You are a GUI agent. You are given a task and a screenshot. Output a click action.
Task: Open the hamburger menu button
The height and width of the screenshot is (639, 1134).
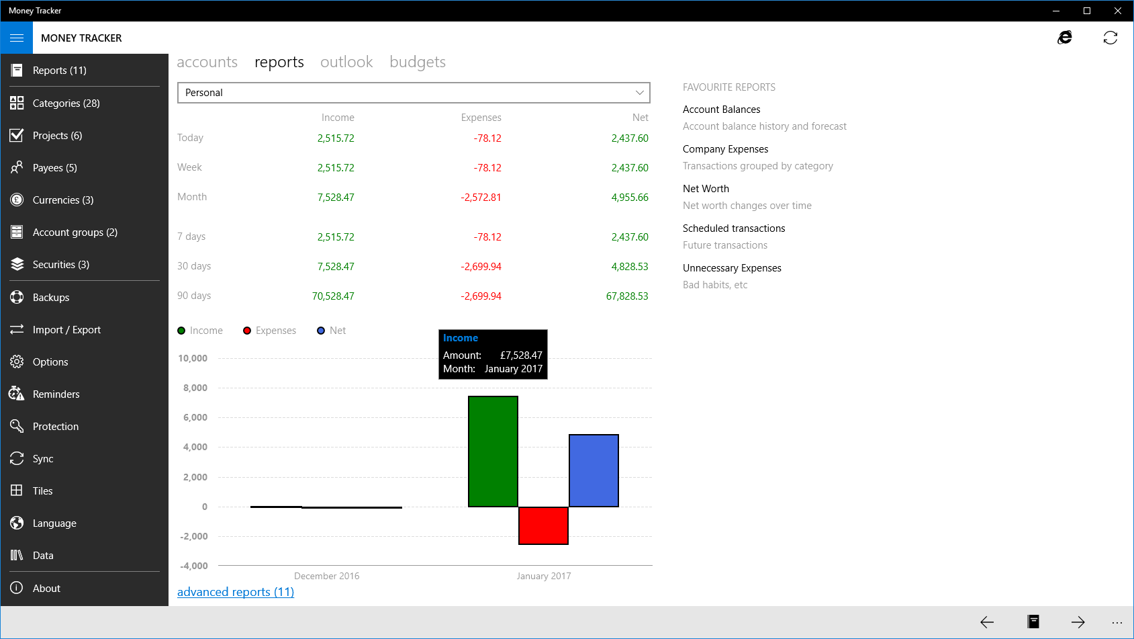click(17, 38)
